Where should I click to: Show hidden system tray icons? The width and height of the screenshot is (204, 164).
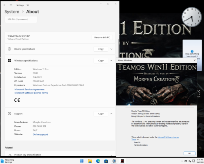(x=182, y=161)
